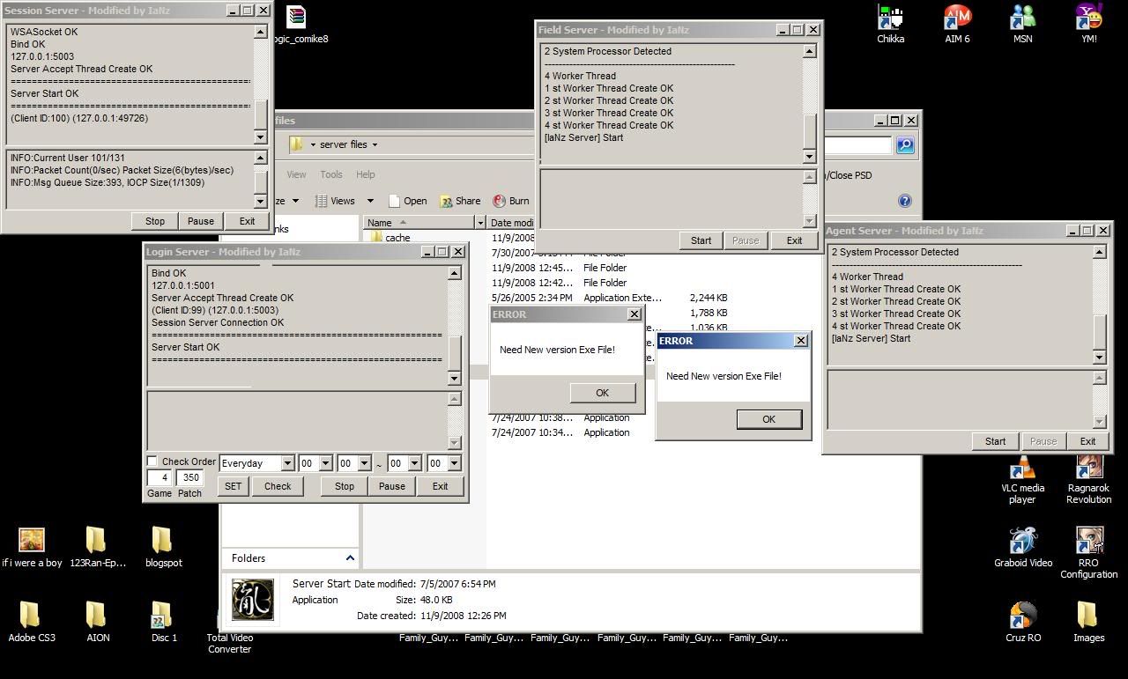The image size is (1128, 679).
Task: Open the Everyday schedule dropdown
Action: click(x=286, y=463)
